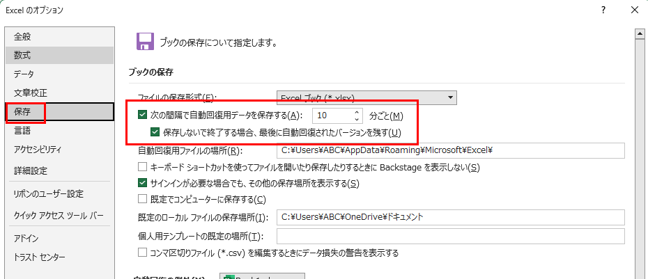Image resolution: width=648 pixels, height=279 pixels.
Task: Click the 個人用テンプレートの既定の場所 text field
Action: coord(450,236)
